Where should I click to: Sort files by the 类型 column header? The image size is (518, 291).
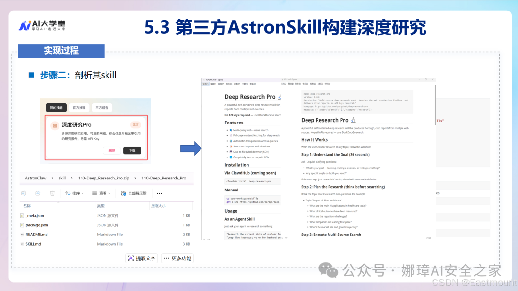(x=101, y=206)
